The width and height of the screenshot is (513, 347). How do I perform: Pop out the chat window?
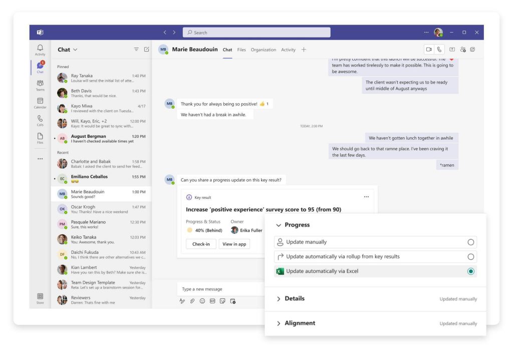473,50
